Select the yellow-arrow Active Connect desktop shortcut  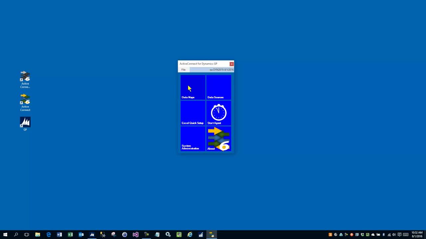tap(25, 103)
